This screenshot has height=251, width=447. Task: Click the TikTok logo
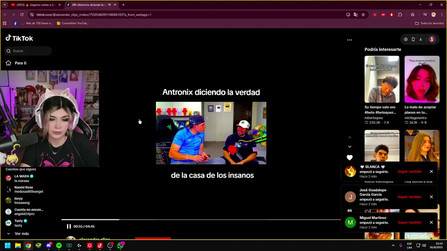point(19,38)
